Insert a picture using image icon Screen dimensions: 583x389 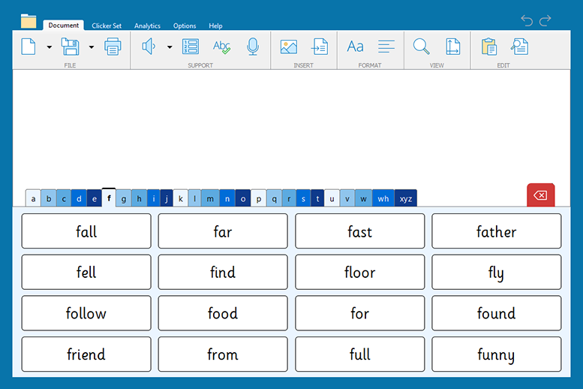tap(289, 47)
